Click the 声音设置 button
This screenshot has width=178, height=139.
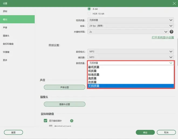64,87
